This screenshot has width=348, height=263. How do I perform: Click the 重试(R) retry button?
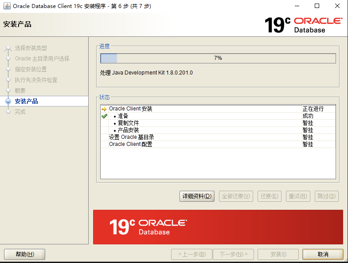pos(298,196)
